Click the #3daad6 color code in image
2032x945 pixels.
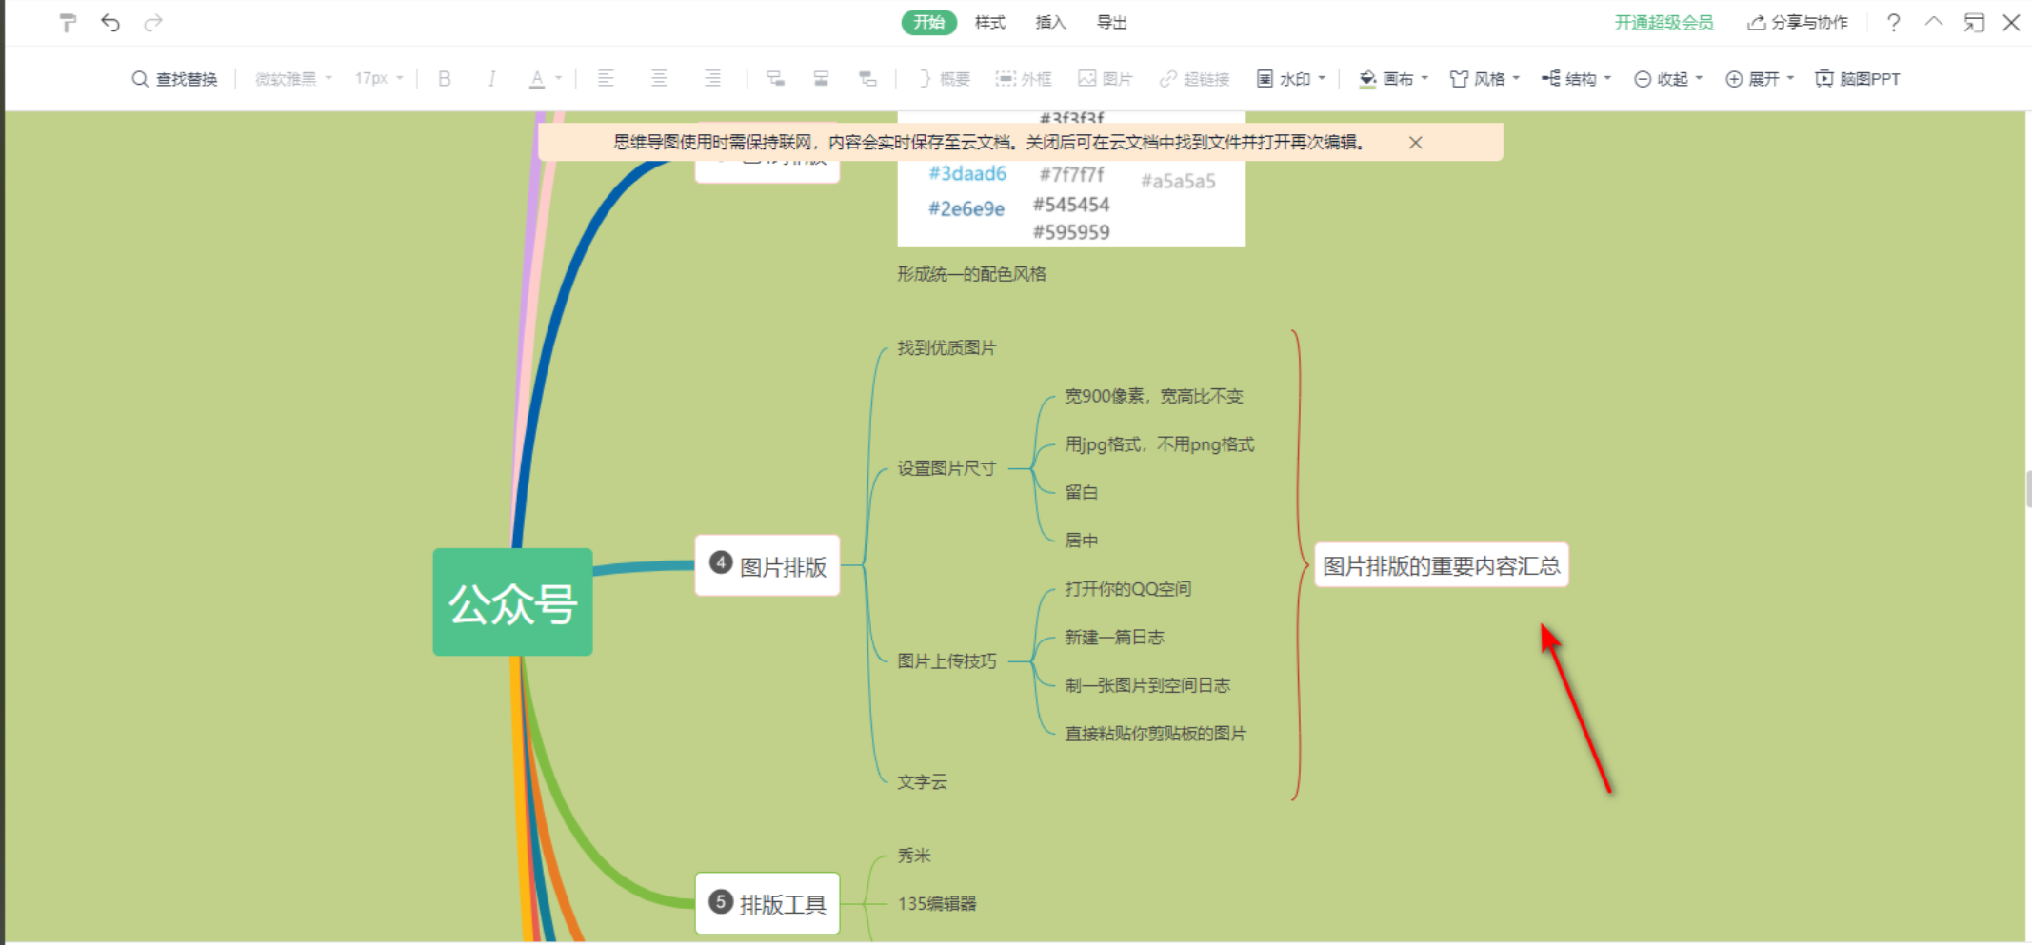[967, 173]
